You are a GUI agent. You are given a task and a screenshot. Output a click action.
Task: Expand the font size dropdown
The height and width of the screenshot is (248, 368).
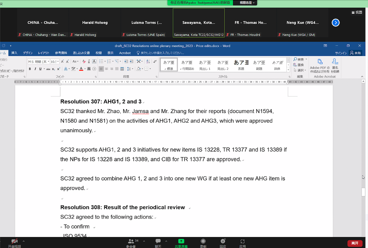tap(58, 62)
